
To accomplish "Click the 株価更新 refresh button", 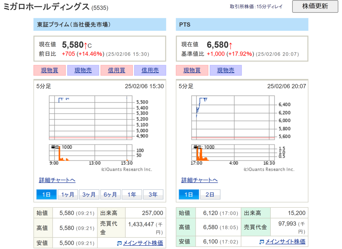I will coord(315,7).
